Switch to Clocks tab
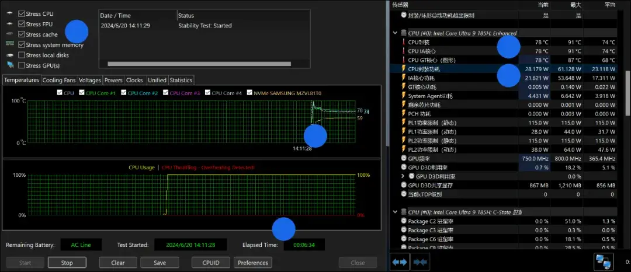 [134, 81]
